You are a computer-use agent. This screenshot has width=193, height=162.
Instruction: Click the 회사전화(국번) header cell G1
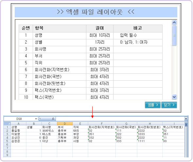pos(126,127)
